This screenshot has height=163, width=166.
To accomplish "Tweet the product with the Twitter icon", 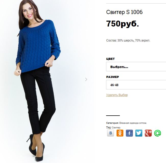I will click(139, 133).
